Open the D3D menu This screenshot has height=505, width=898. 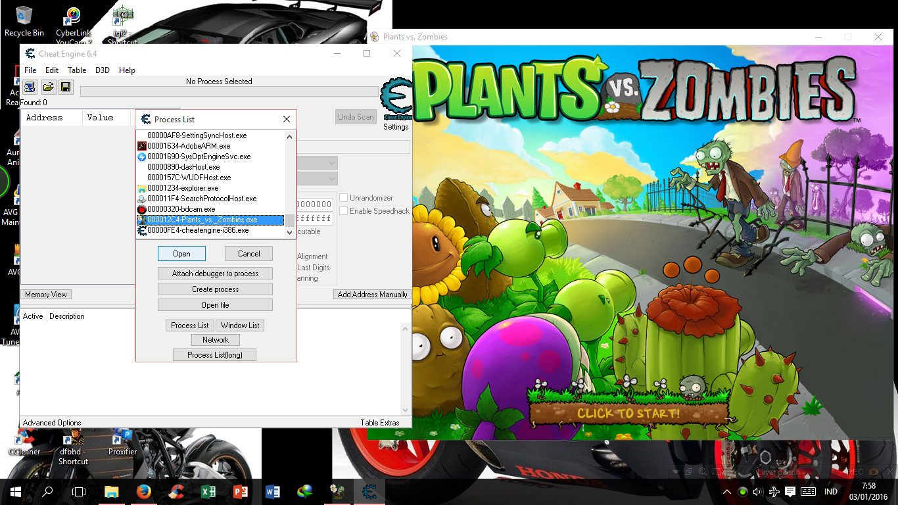coord(103,70)
